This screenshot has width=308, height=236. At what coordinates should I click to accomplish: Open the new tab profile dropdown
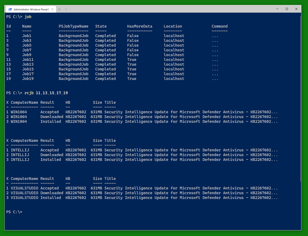click(66, 9)
